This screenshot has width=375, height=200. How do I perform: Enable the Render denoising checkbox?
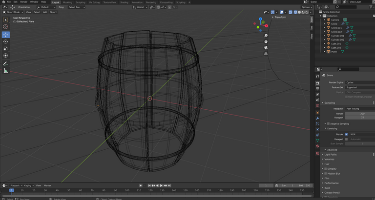point(347,134)
